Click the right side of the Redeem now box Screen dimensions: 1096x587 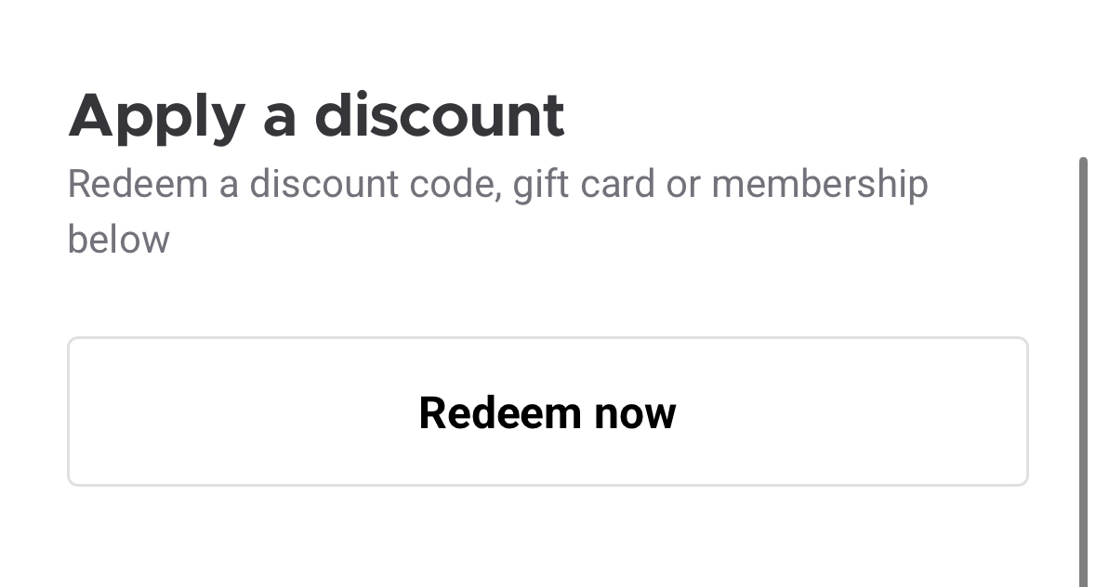(x=911, y=411)
